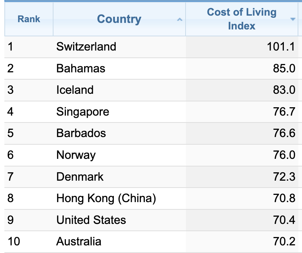Click Switzerland's index value 101.1

pos(281,47)
